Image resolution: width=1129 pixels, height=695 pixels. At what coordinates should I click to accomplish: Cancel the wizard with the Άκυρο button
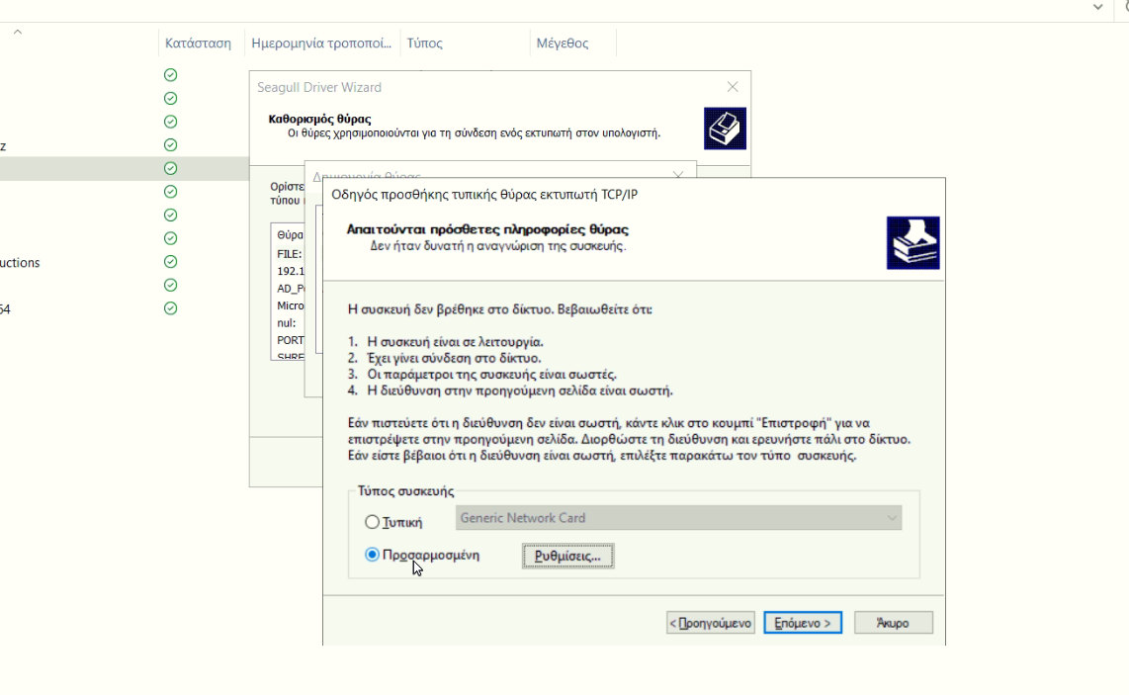[893, 624]
